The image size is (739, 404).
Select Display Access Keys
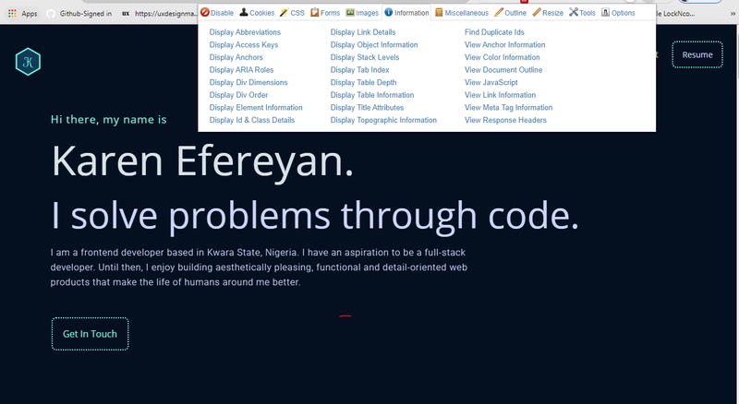click(244, 44)
